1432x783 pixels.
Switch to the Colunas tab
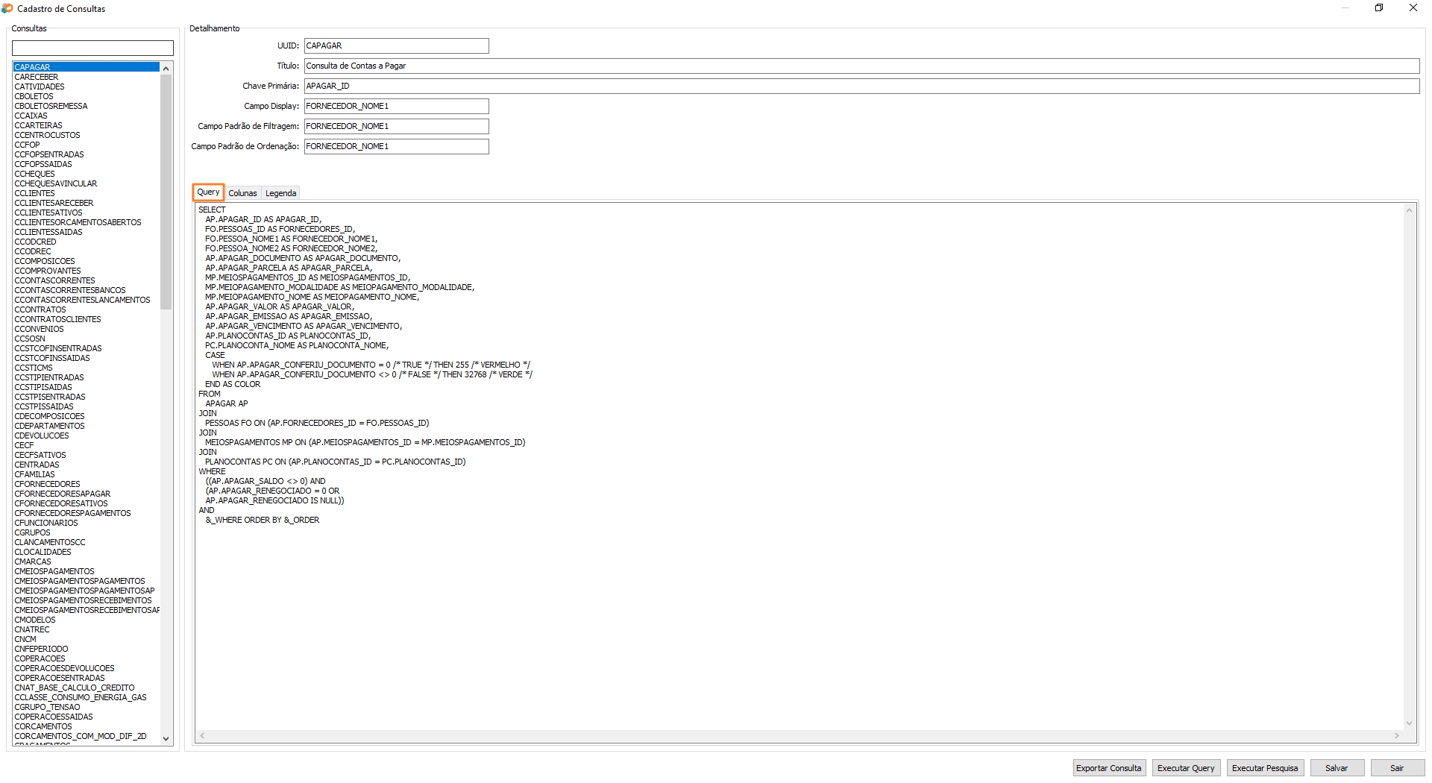pyautogui.click(x=242, y=193)
